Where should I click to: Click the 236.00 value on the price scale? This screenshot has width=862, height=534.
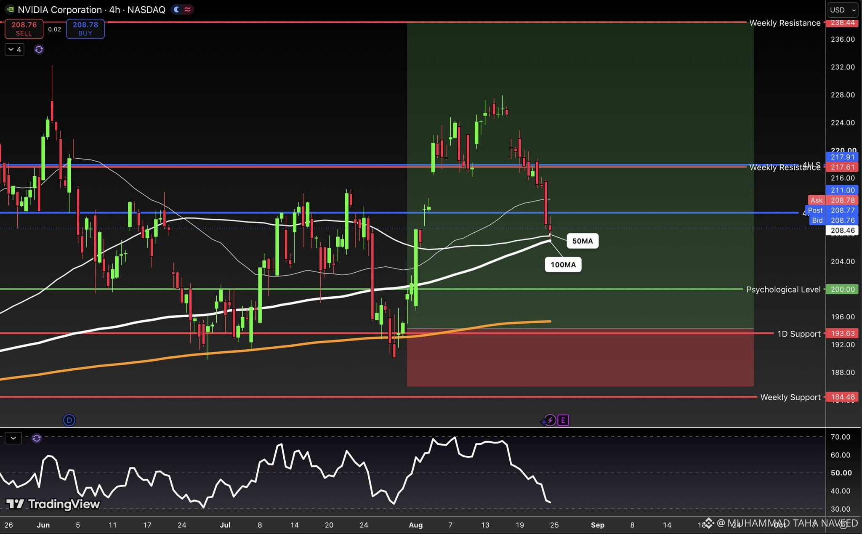click(x=843, y=39)
